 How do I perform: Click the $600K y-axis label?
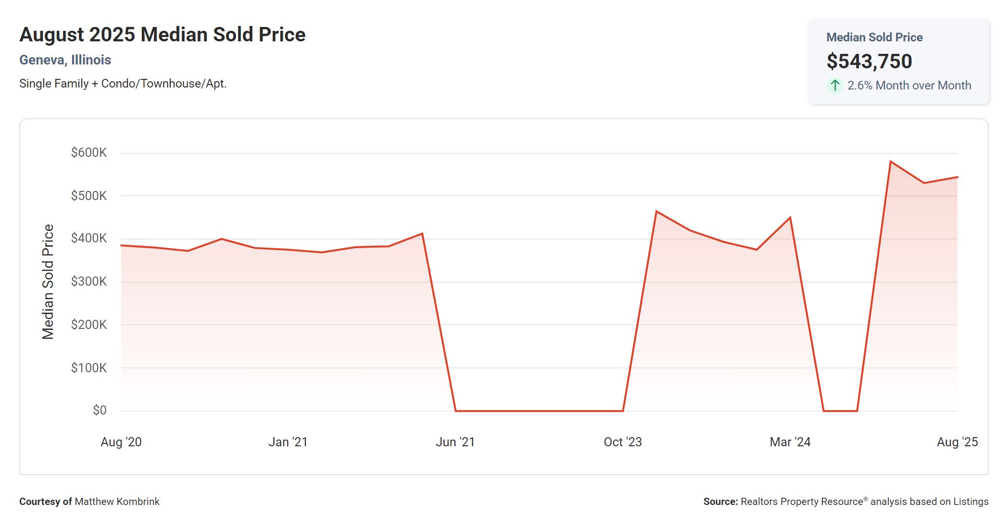[88, 153]
